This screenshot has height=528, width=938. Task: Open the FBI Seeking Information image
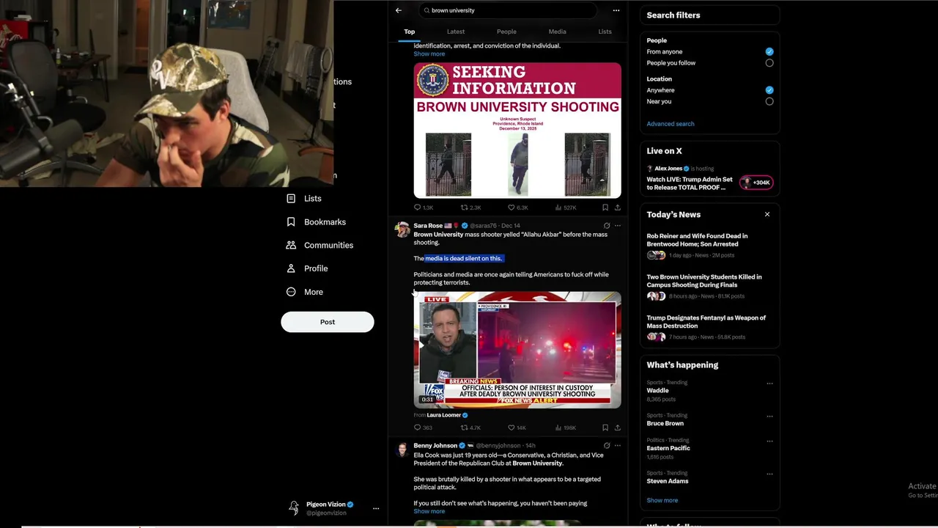517,131
